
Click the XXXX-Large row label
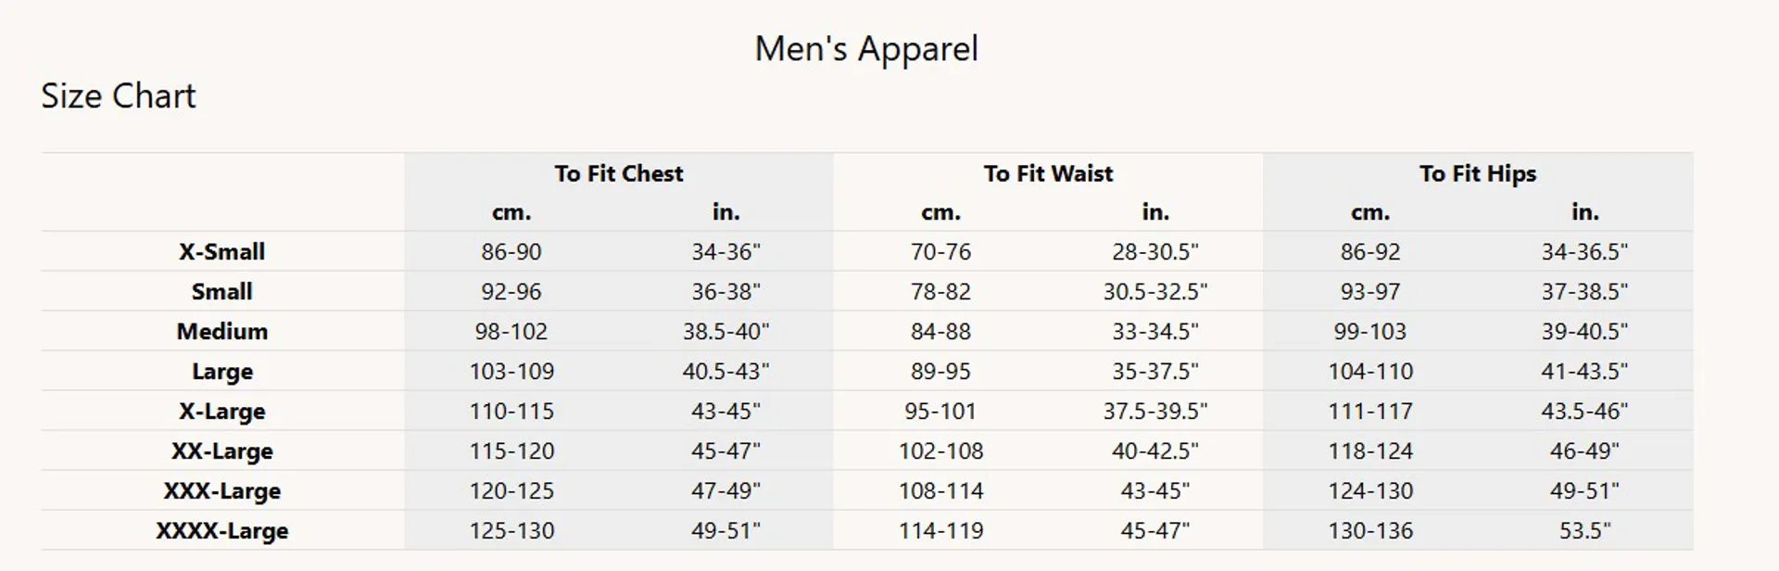coord(222,530)
